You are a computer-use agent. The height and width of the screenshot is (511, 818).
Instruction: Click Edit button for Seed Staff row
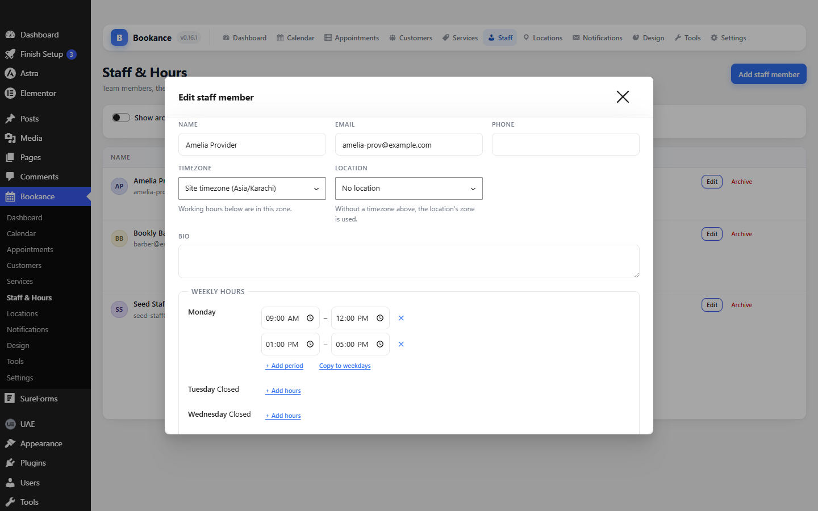click(712, 305)
